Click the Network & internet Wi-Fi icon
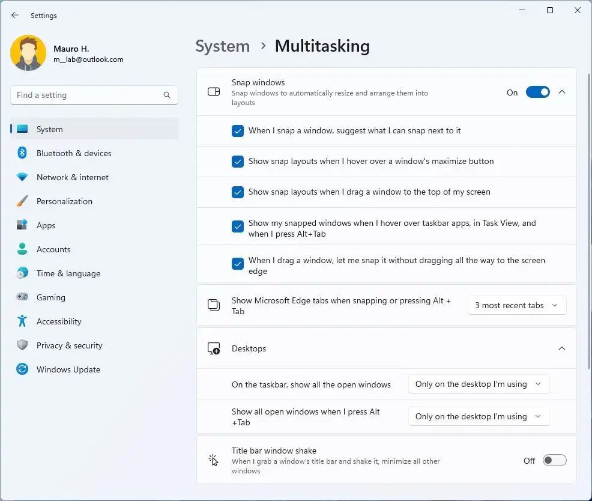Screen dimensions: 592x501 pyautogui.click(x=22, y=177)
